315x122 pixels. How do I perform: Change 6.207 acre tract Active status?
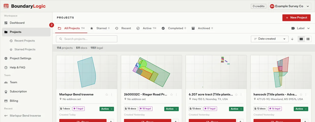236,109
